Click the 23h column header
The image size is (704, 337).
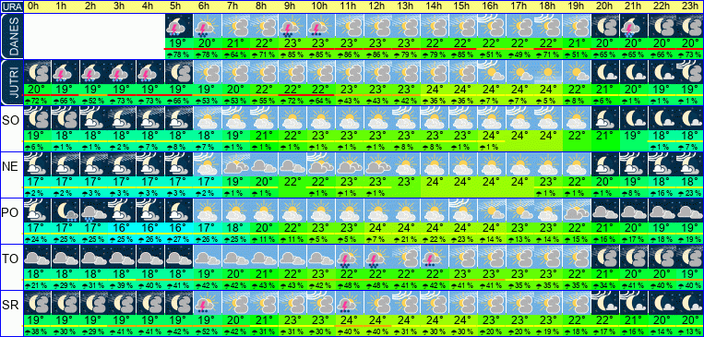689,6
